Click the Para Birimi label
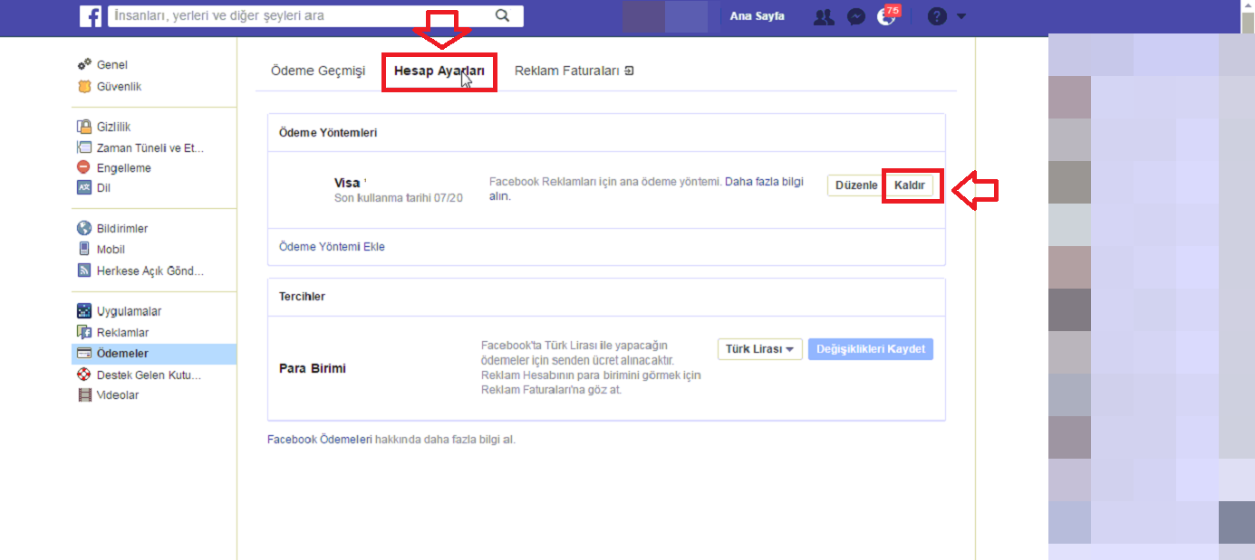This screenshot has height=560, width=1255. pos(313,368)
